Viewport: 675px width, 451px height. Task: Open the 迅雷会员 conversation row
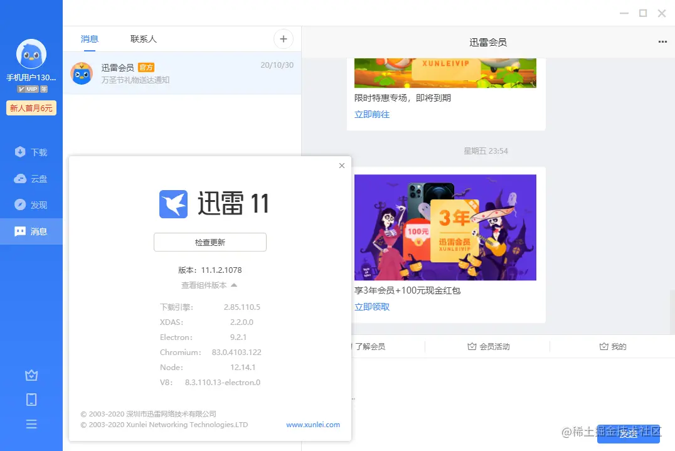pyautogui.click(x=182, y=73)
